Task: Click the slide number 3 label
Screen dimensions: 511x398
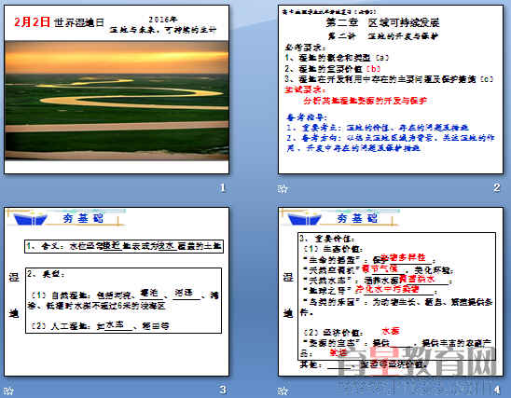Action: (x=223, y=390)
